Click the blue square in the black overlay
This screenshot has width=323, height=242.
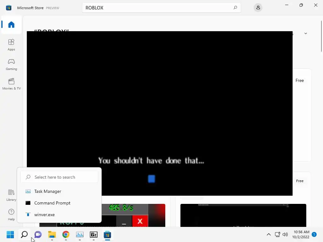pyautogui.click(x=151, y=179)
